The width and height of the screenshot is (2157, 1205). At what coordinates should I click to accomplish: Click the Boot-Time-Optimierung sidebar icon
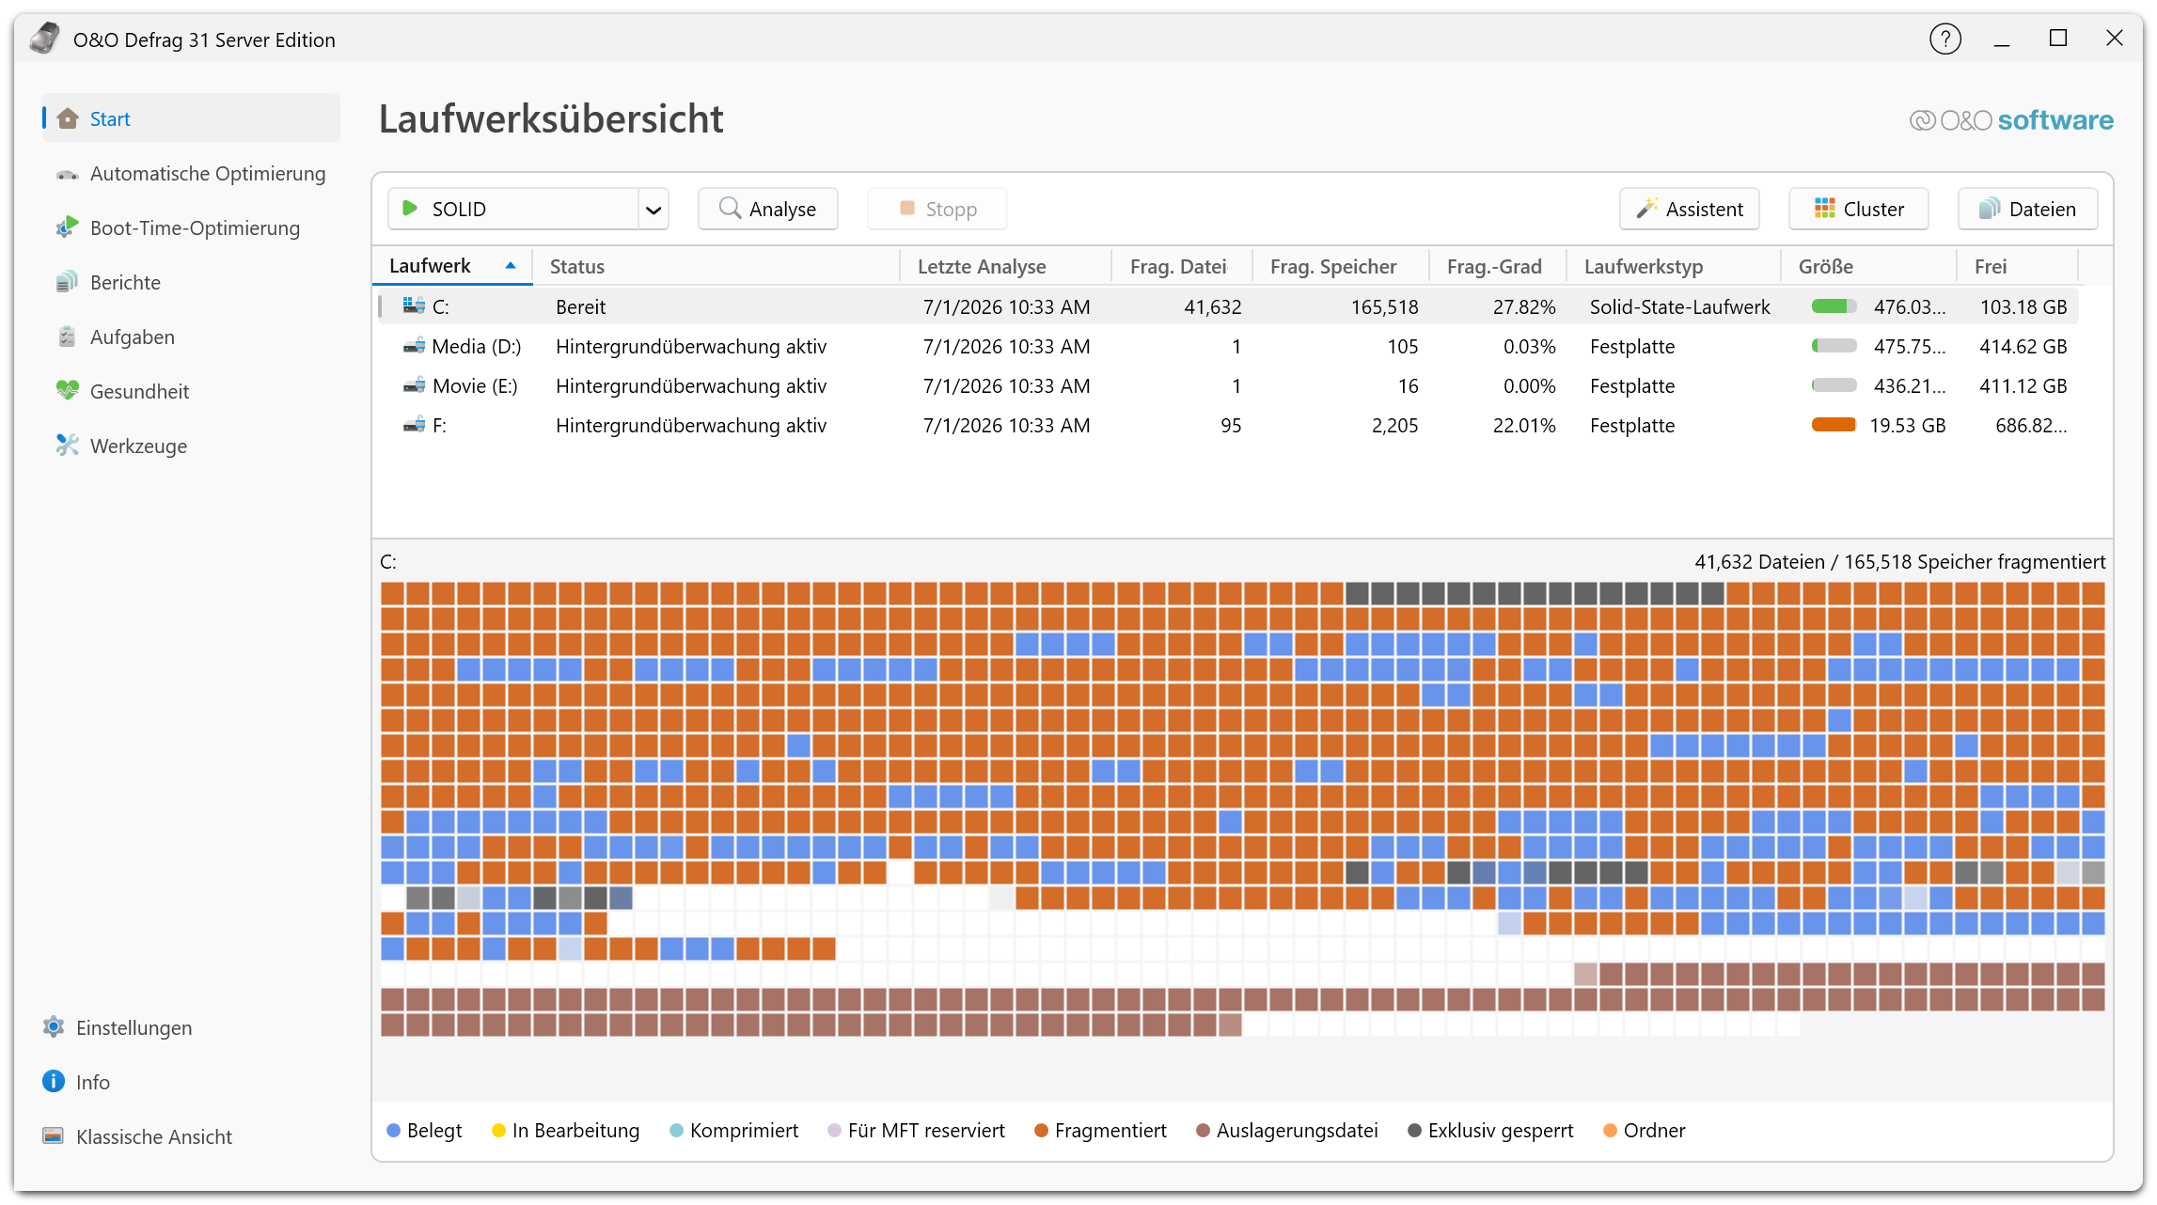[x=67, y=227]
